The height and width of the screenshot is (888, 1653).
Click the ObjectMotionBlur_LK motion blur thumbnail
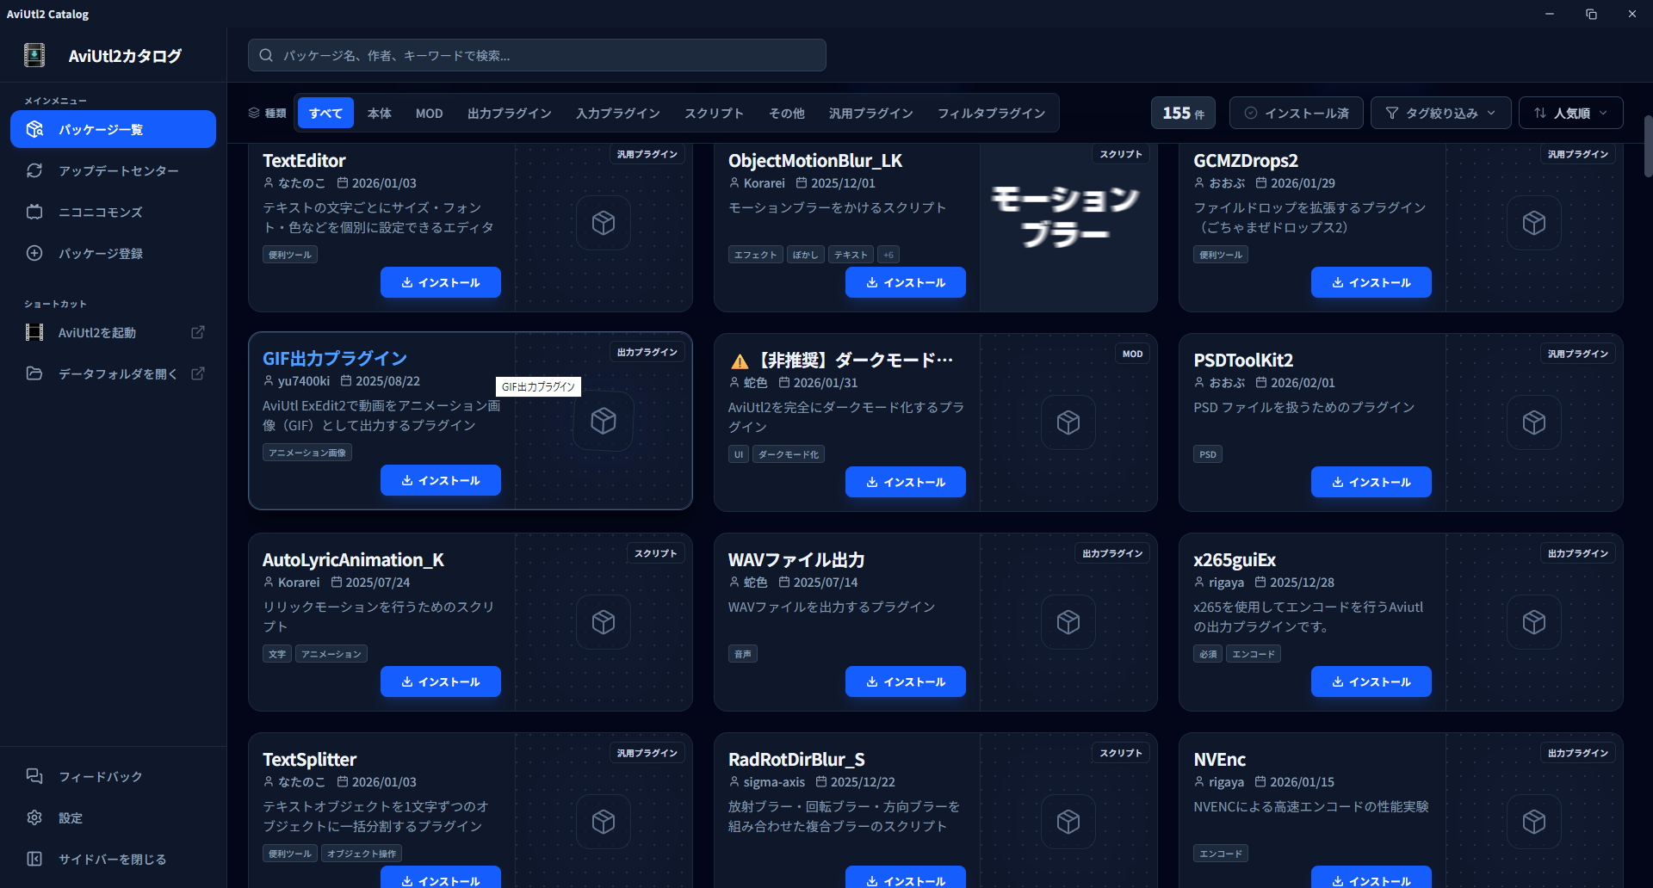(x=1066, y=217)
